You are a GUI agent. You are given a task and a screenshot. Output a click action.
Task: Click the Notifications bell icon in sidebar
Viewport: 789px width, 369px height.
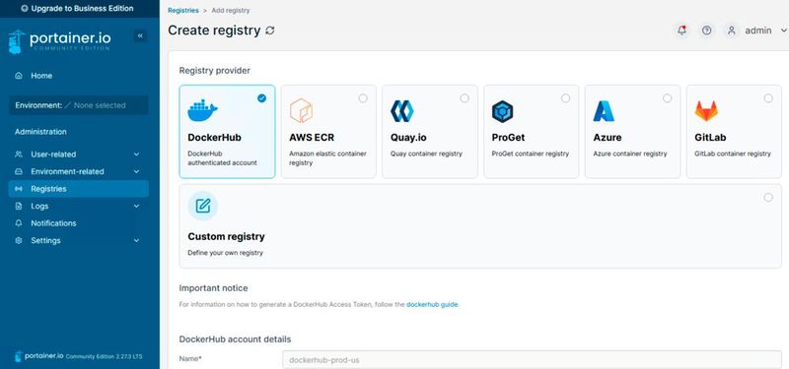pyautogui.click(x=19, y=223)
